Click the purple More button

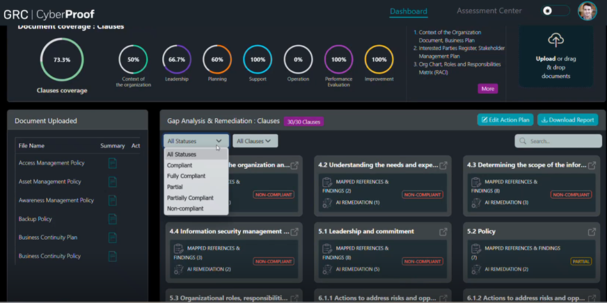(488, 88)
